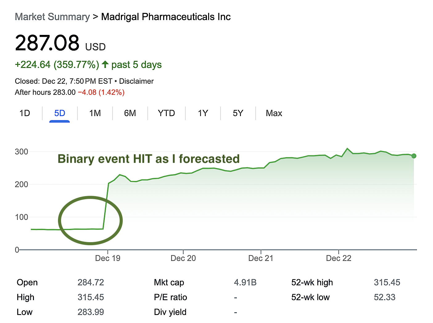Show the Max history range
Image resolution: width=433 pixels, height=323 pixels.
point(274,113)
